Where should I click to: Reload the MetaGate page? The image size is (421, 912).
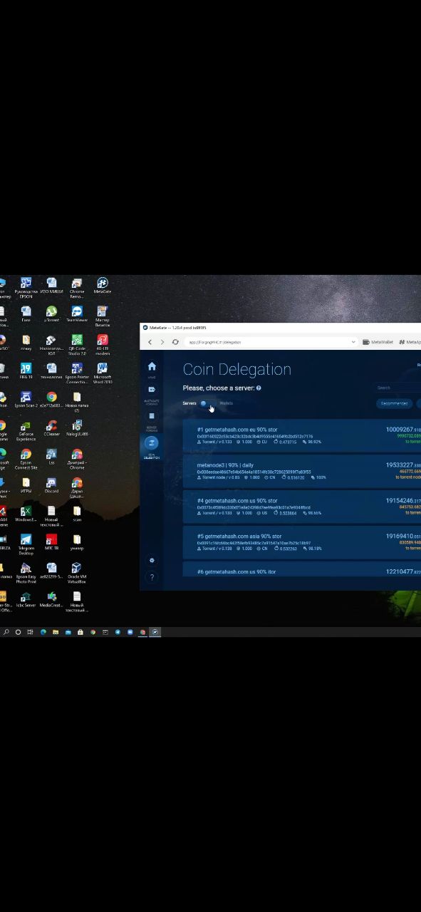click(x=175, y=342)
